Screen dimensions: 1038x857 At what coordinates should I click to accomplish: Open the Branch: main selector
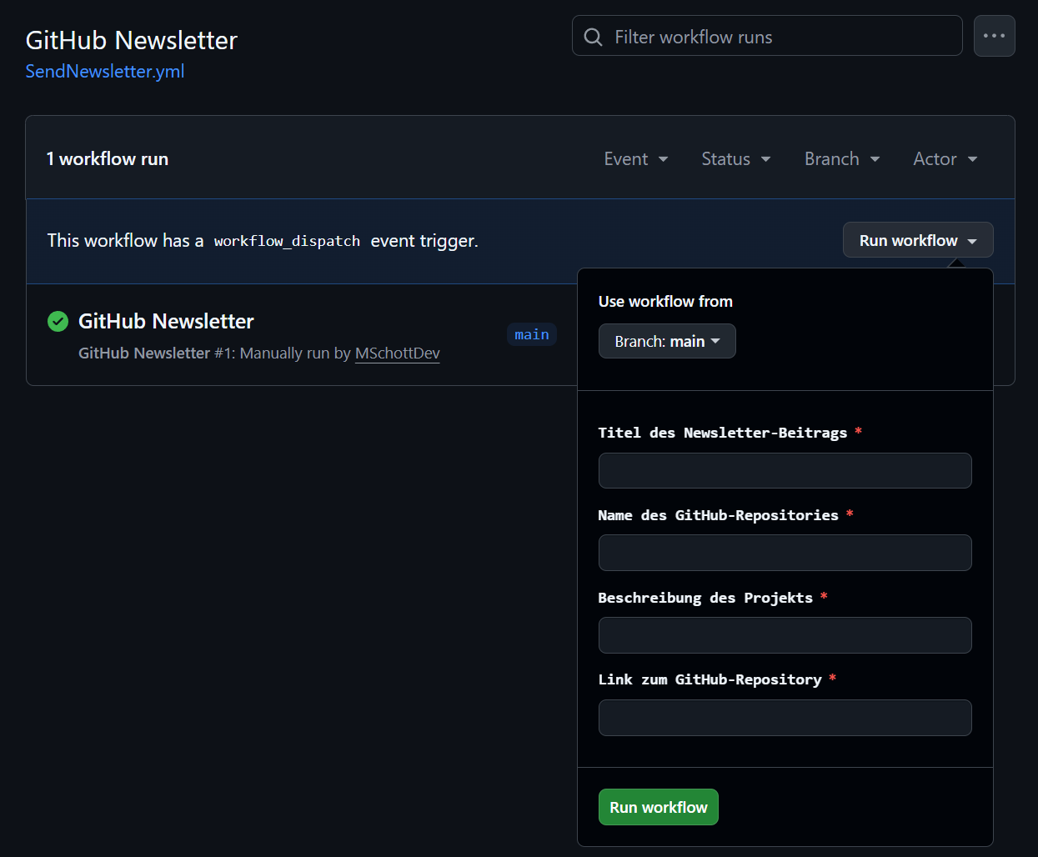click(x=667, y=341)
